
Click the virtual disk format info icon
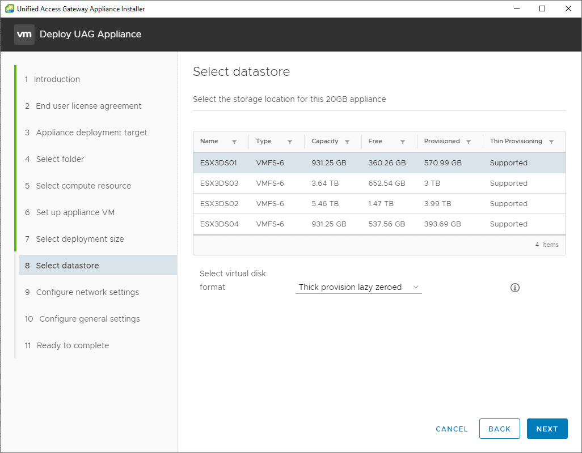point(515,288)
